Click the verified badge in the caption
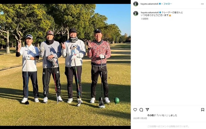 160,12
